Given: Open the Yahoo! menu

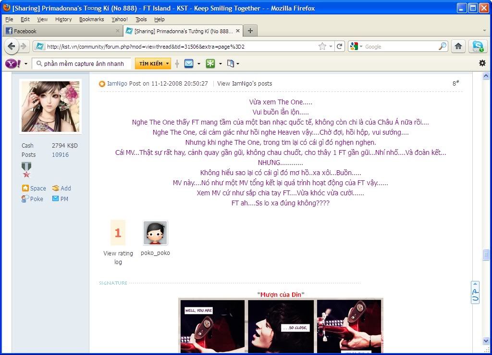Looking at the screenshot, I should [120, 19].
